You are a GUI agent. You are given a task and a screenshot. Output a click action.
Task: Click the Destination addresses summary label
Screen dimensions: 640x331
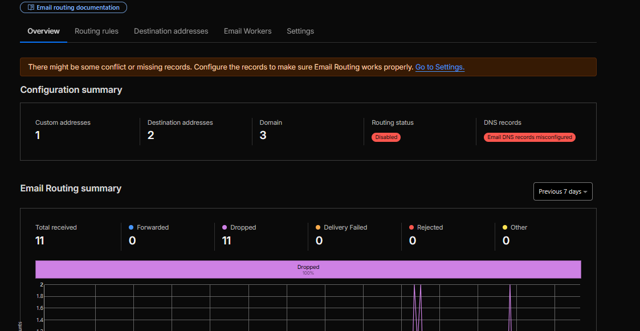click(x=180, y=122)
